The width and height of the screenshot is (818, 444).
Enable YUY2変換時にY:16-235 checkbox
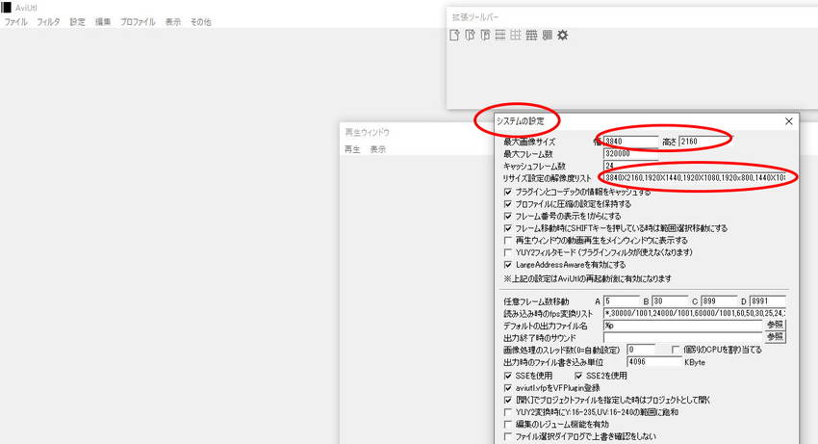pos(507,412)
